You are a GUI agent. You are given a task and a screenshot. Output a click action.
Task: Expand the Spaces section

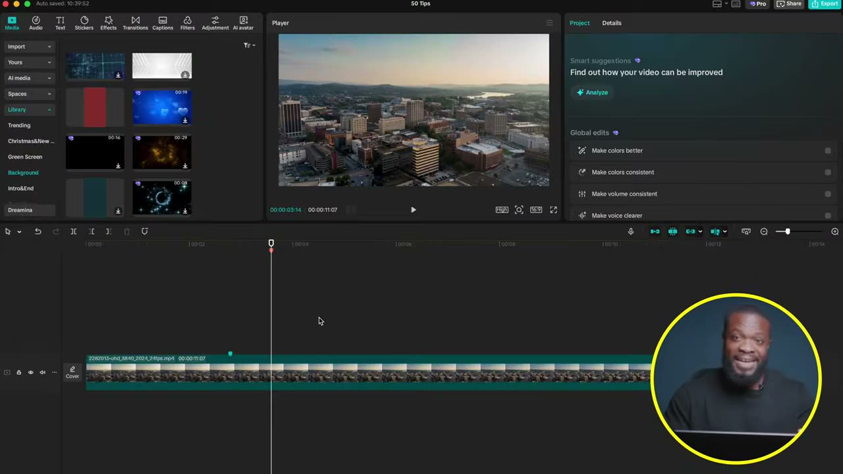(x=30, y=94)
